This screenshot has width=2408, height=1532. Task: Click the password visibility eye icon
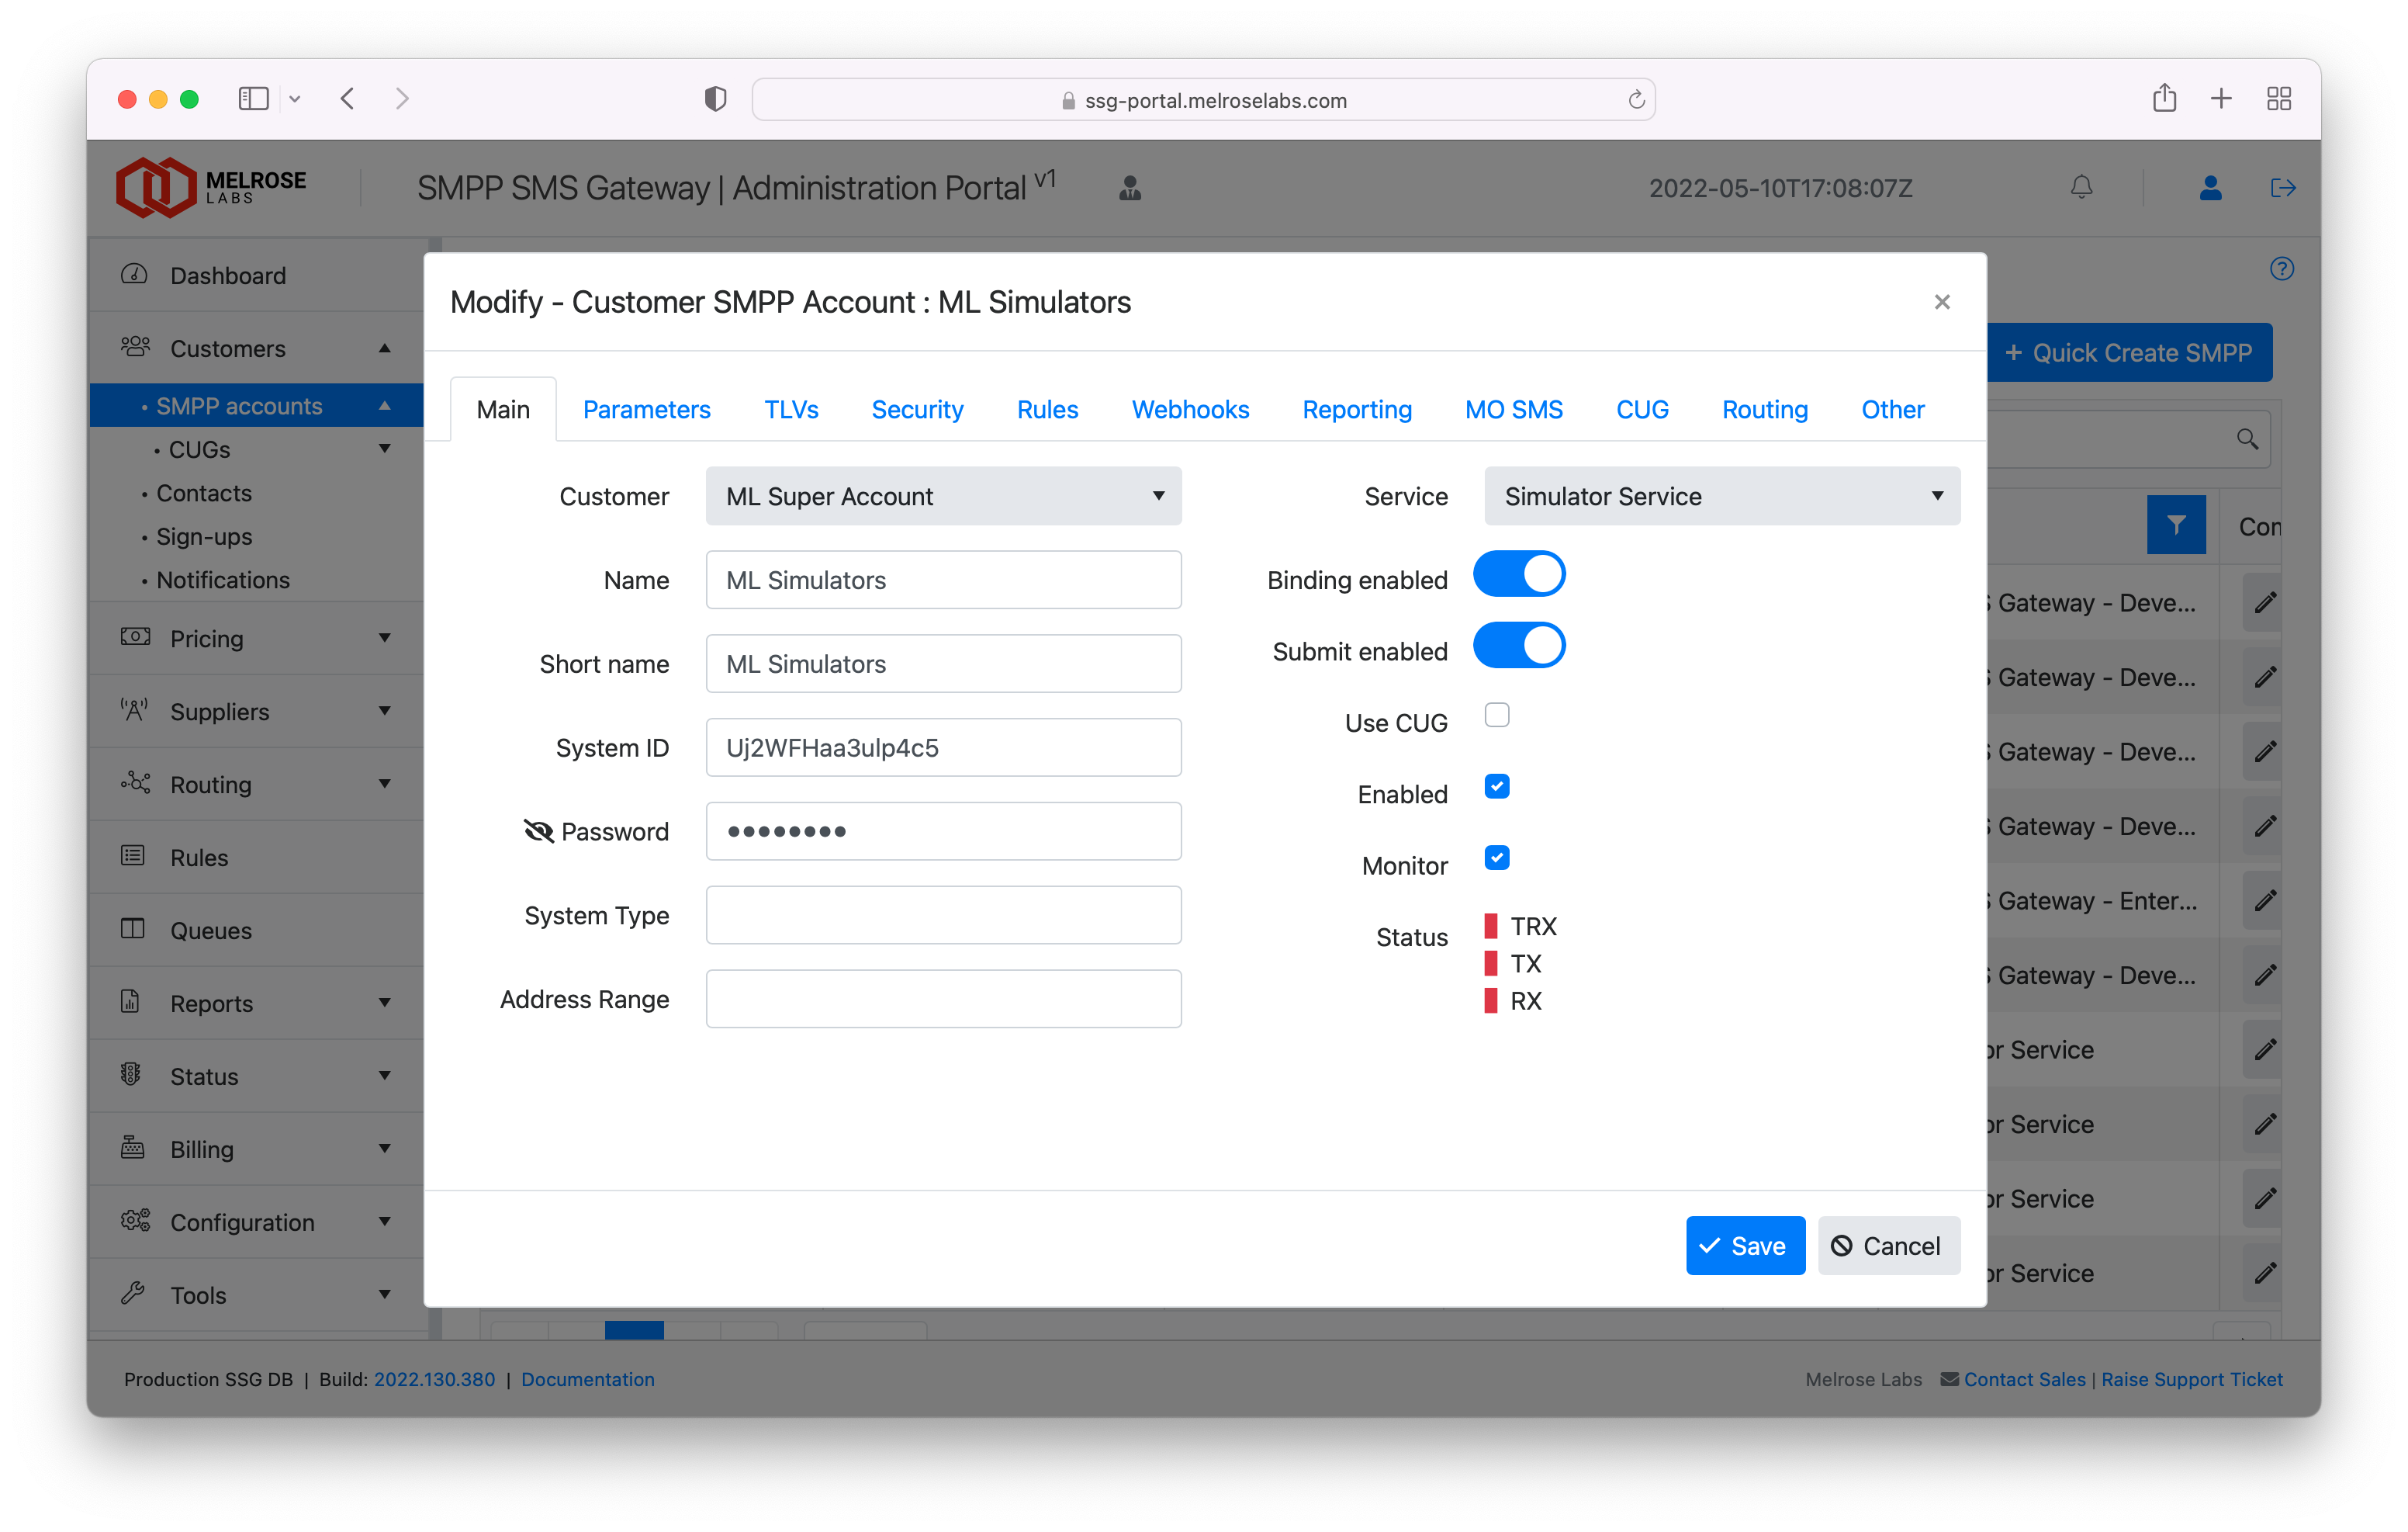[538, 830]
